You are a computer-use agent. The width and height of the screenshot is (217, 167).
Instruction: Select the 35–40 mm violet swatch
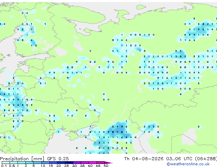pos(85,163)
